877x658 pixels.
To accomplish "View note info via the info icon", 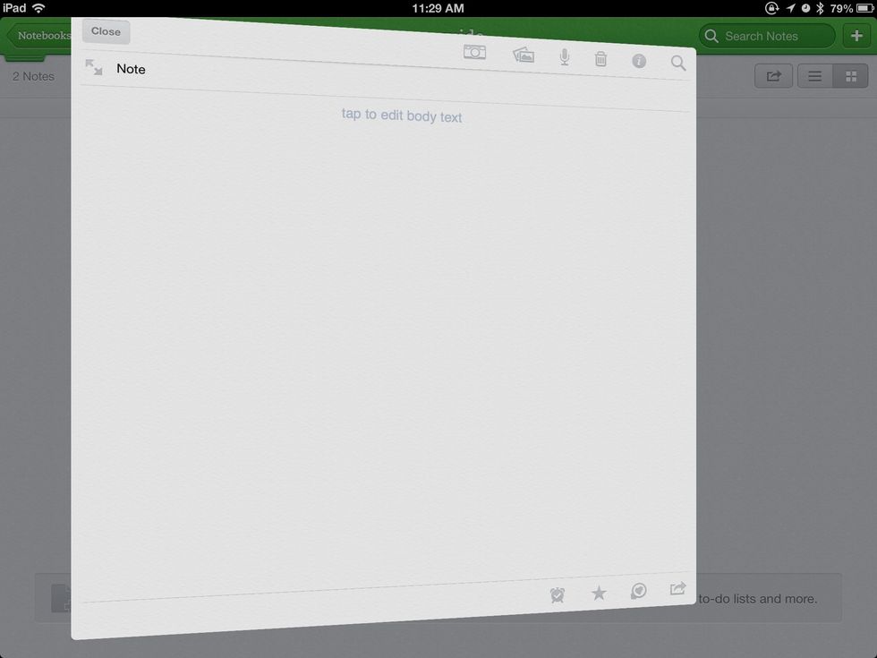I will tap(638, 60).
